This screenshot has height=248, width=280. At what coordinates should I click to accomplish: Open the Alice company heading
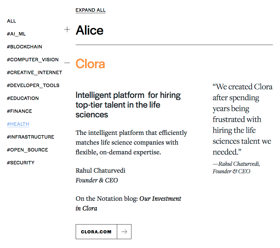pos(89,30)
